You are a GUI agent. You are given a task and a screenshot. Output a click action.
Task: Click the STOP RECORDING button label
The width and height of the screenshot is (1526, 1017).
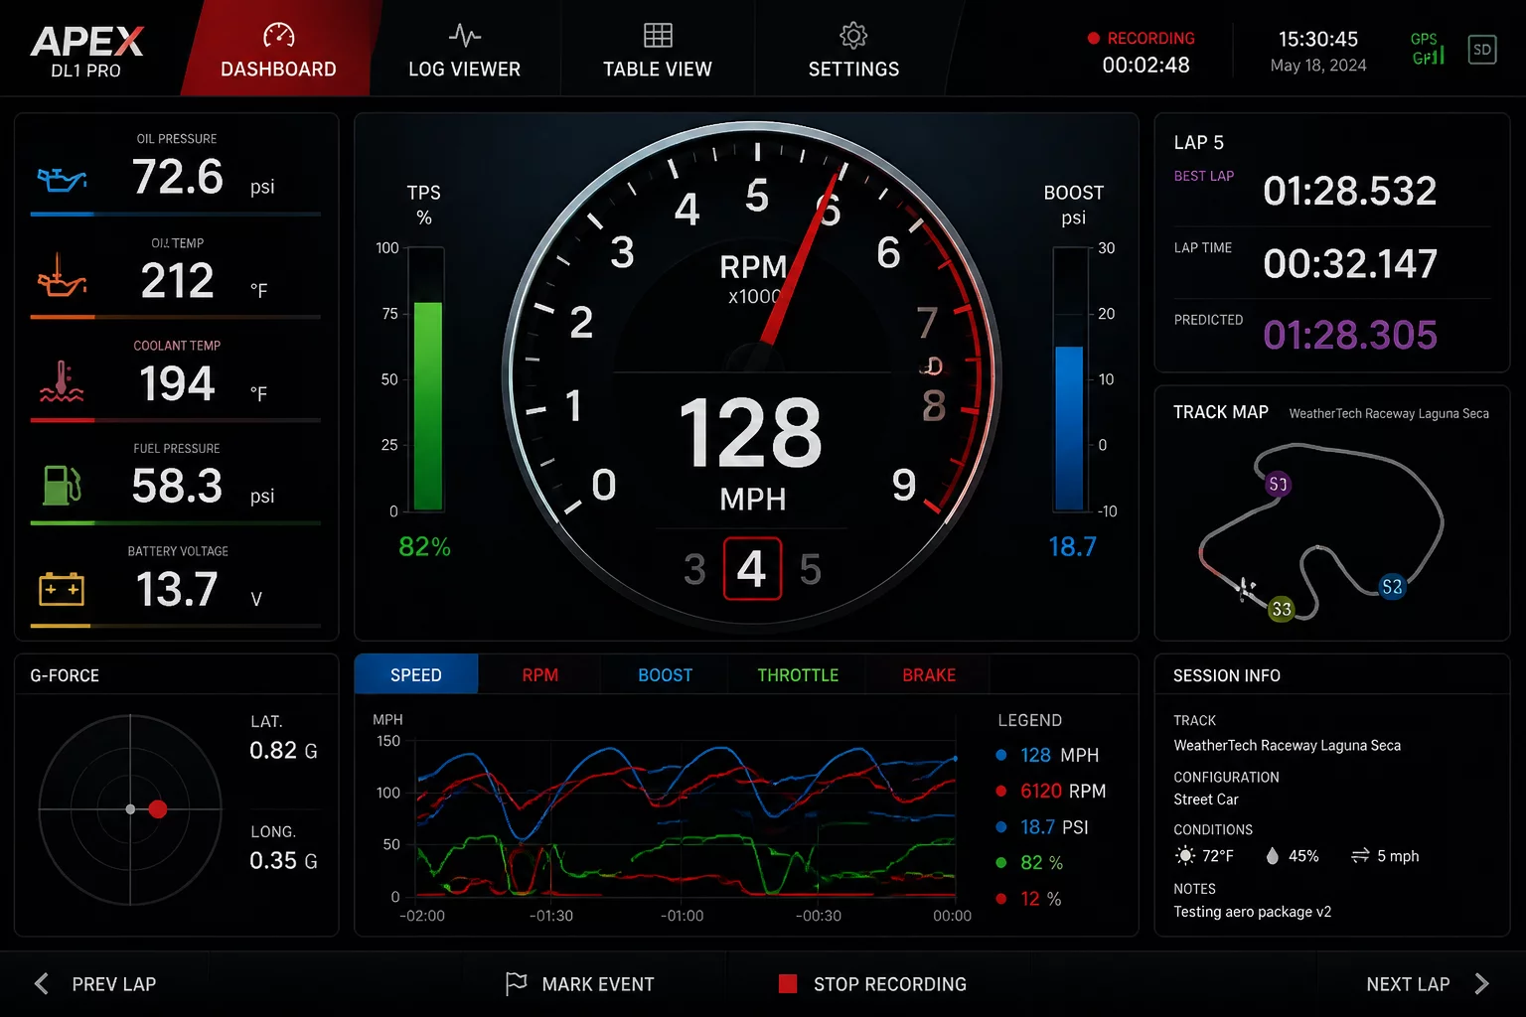coord(890,984)
